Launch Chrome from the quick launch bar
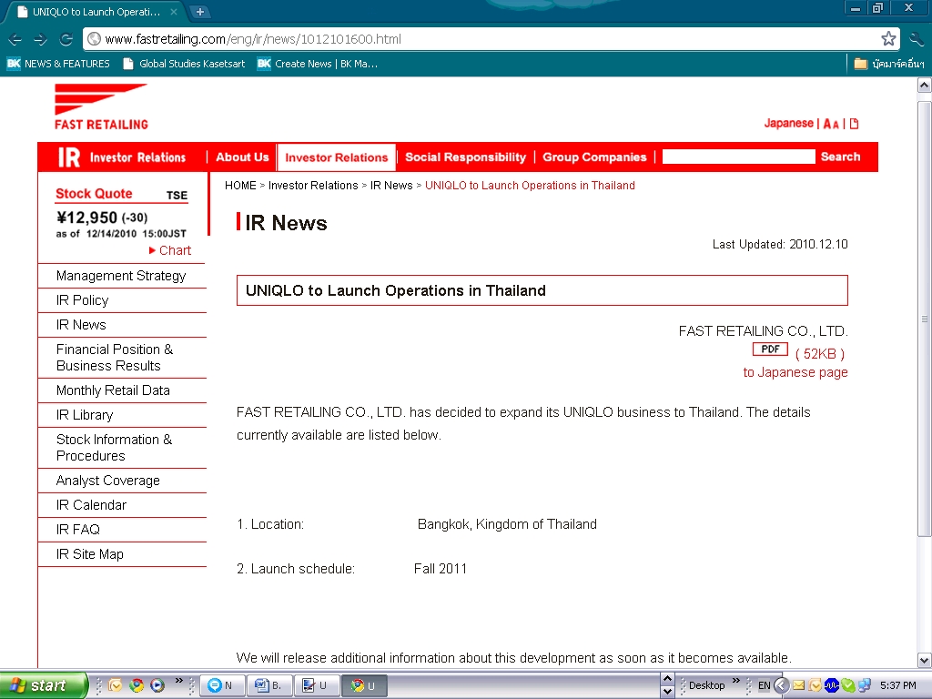This screenshot has width=932, height=699. [137, 685]
